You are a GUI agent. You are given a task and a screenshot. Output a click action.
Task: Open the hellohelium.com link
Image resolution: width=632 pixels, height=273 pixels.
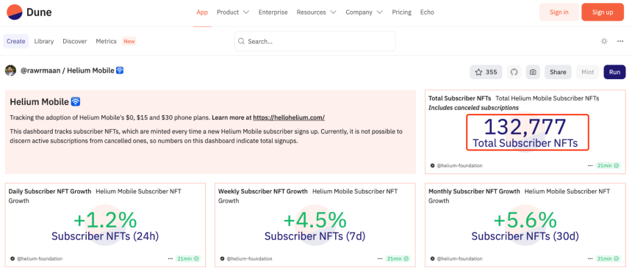(x=289, y=117)
